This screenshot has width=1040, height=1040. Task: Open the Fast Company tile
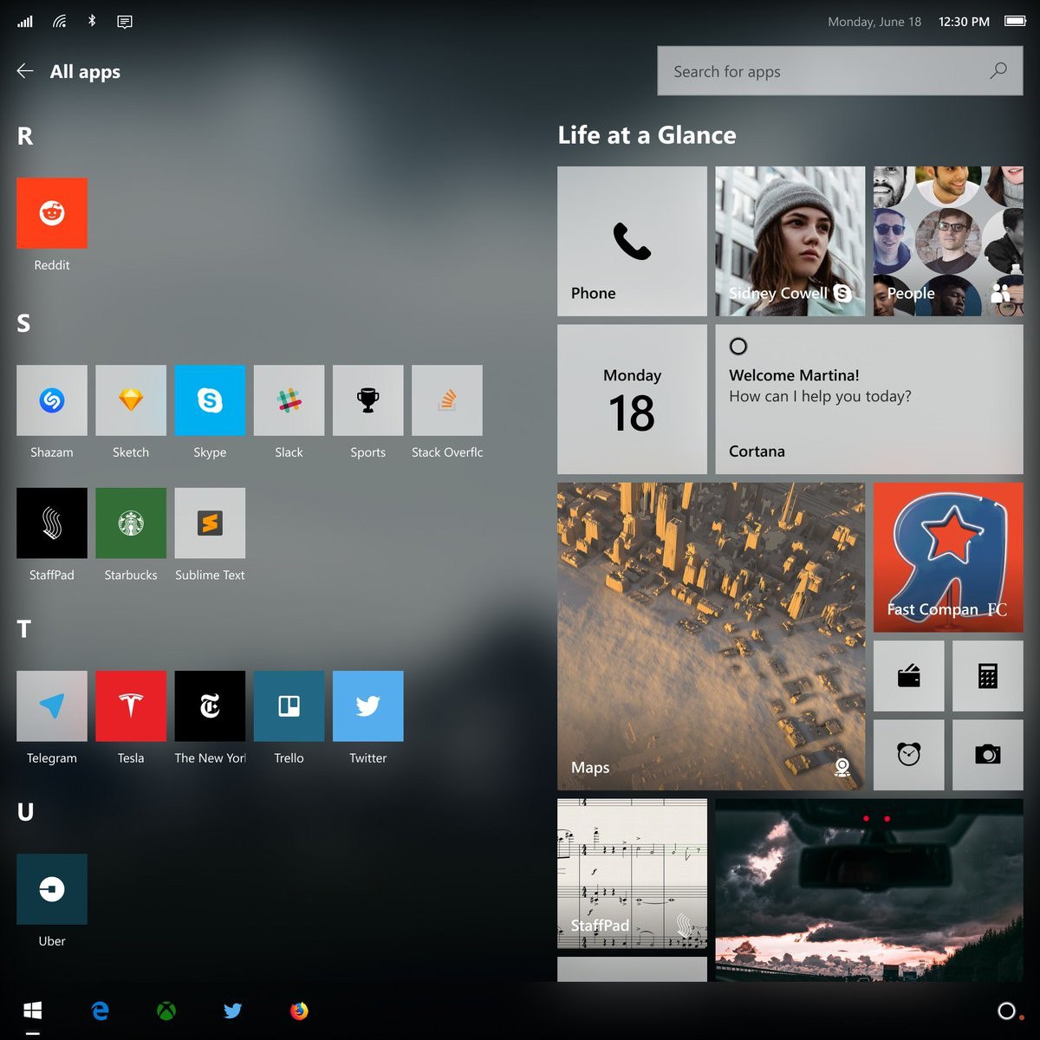(948, 557)
